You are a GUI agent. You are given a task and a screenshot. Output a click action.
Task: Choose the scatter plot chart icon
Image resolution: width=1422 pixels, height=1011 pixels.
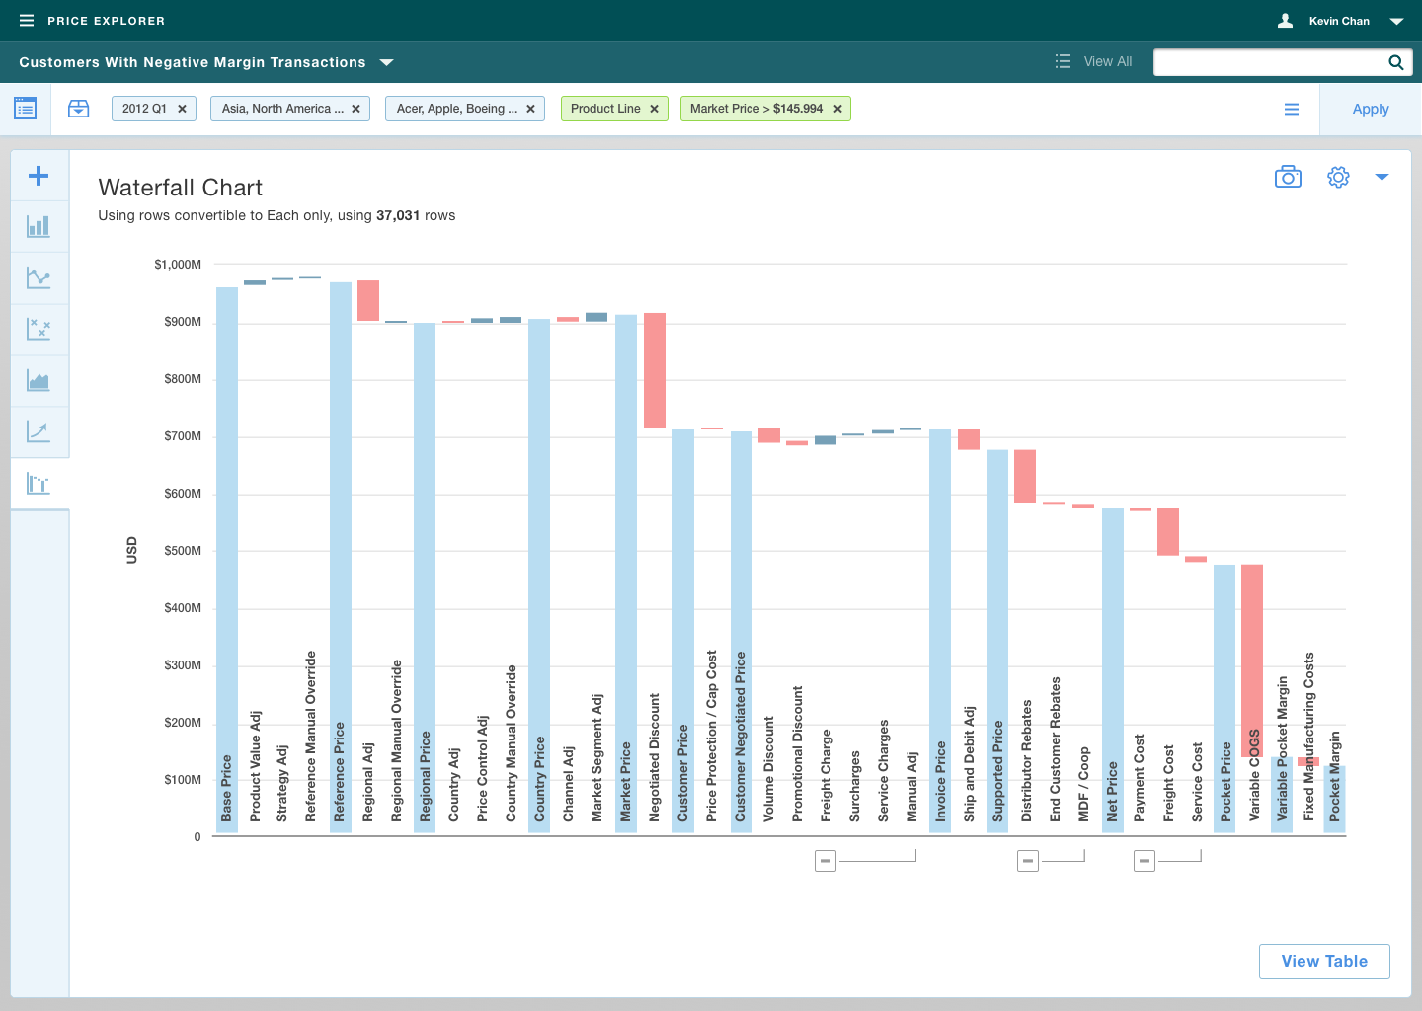[x=39, y=330]
